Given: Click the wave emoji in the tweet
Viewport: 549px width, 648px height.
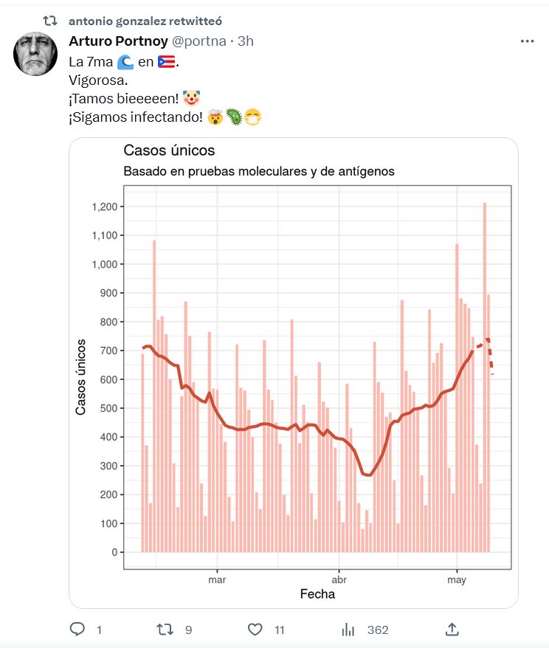Looking at the screenshot, I should pyautogui.click(x=125, y=62).
